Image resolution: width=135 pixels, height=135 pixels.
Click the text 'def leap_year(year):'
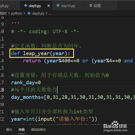tap(40, 53)
